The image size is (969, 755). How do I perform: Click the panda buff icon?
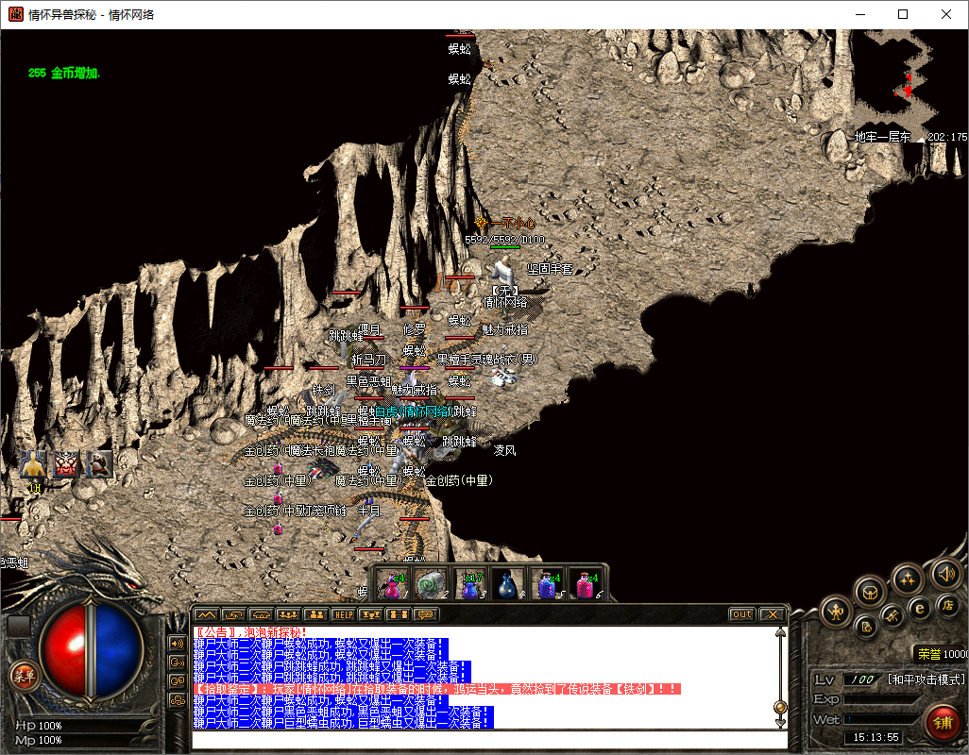99,465
